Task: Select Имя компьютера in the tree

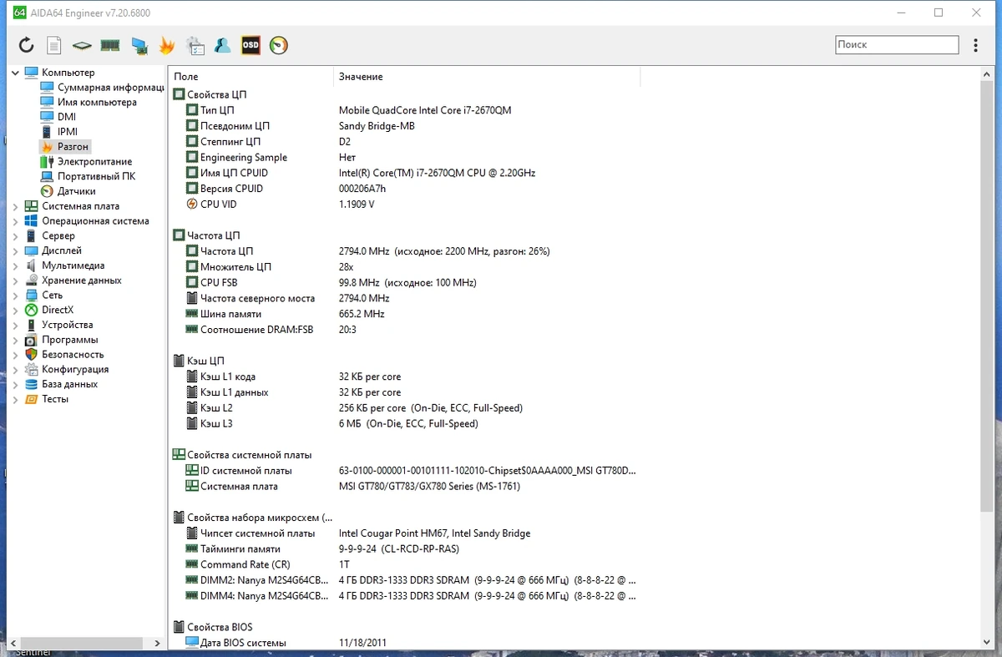Action: coord(89,102)
